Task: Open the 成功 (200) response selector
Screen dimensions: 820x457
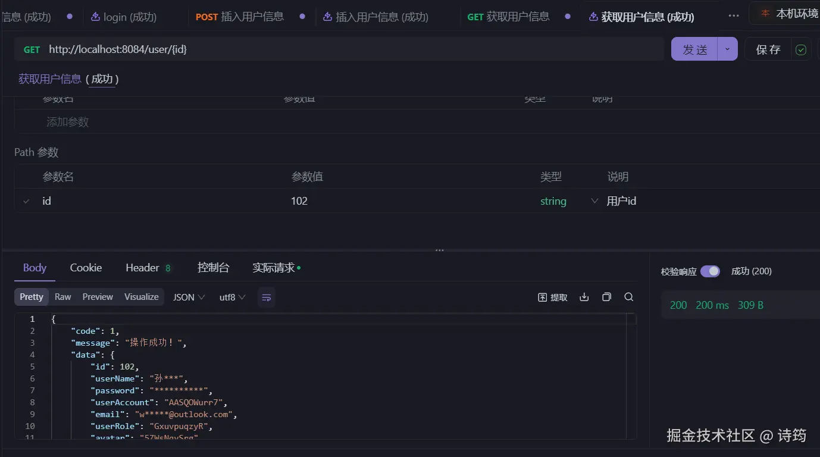Action: click(751, 271)
